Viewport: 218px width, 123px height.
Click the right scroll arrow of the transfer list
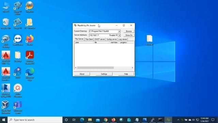click(x=133, y=68)
